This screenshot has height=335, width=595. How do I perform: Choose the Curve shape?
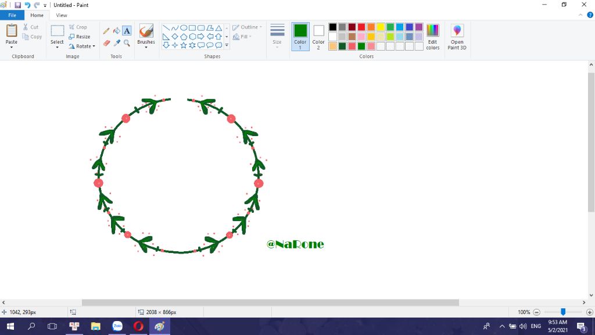point(174,28)
